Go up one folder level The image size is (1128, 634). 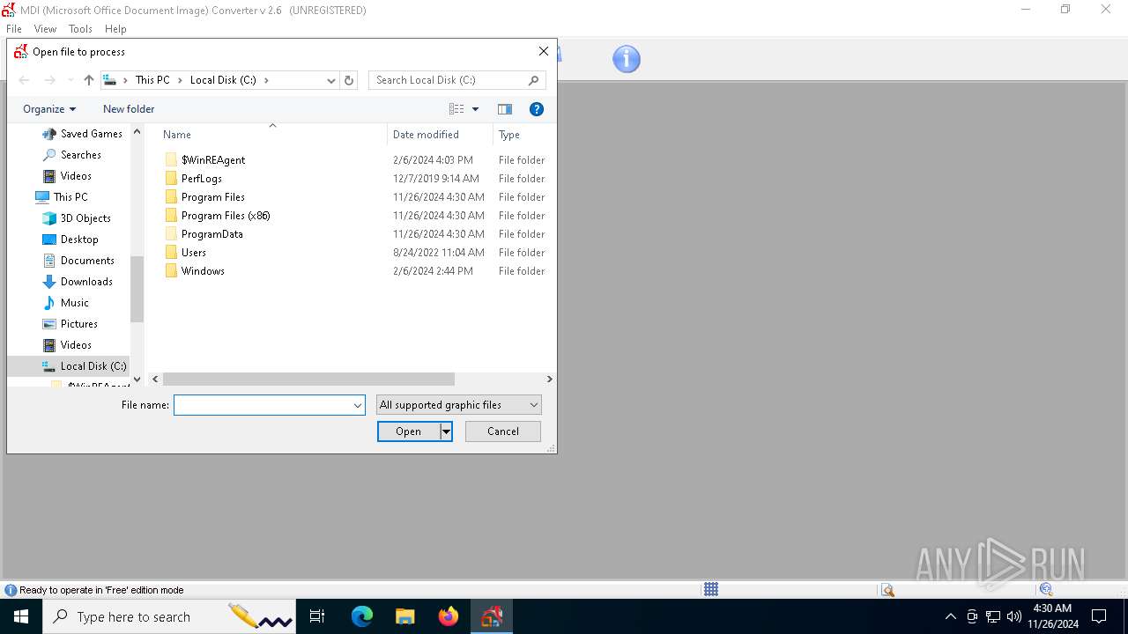[x=89, y=80]
